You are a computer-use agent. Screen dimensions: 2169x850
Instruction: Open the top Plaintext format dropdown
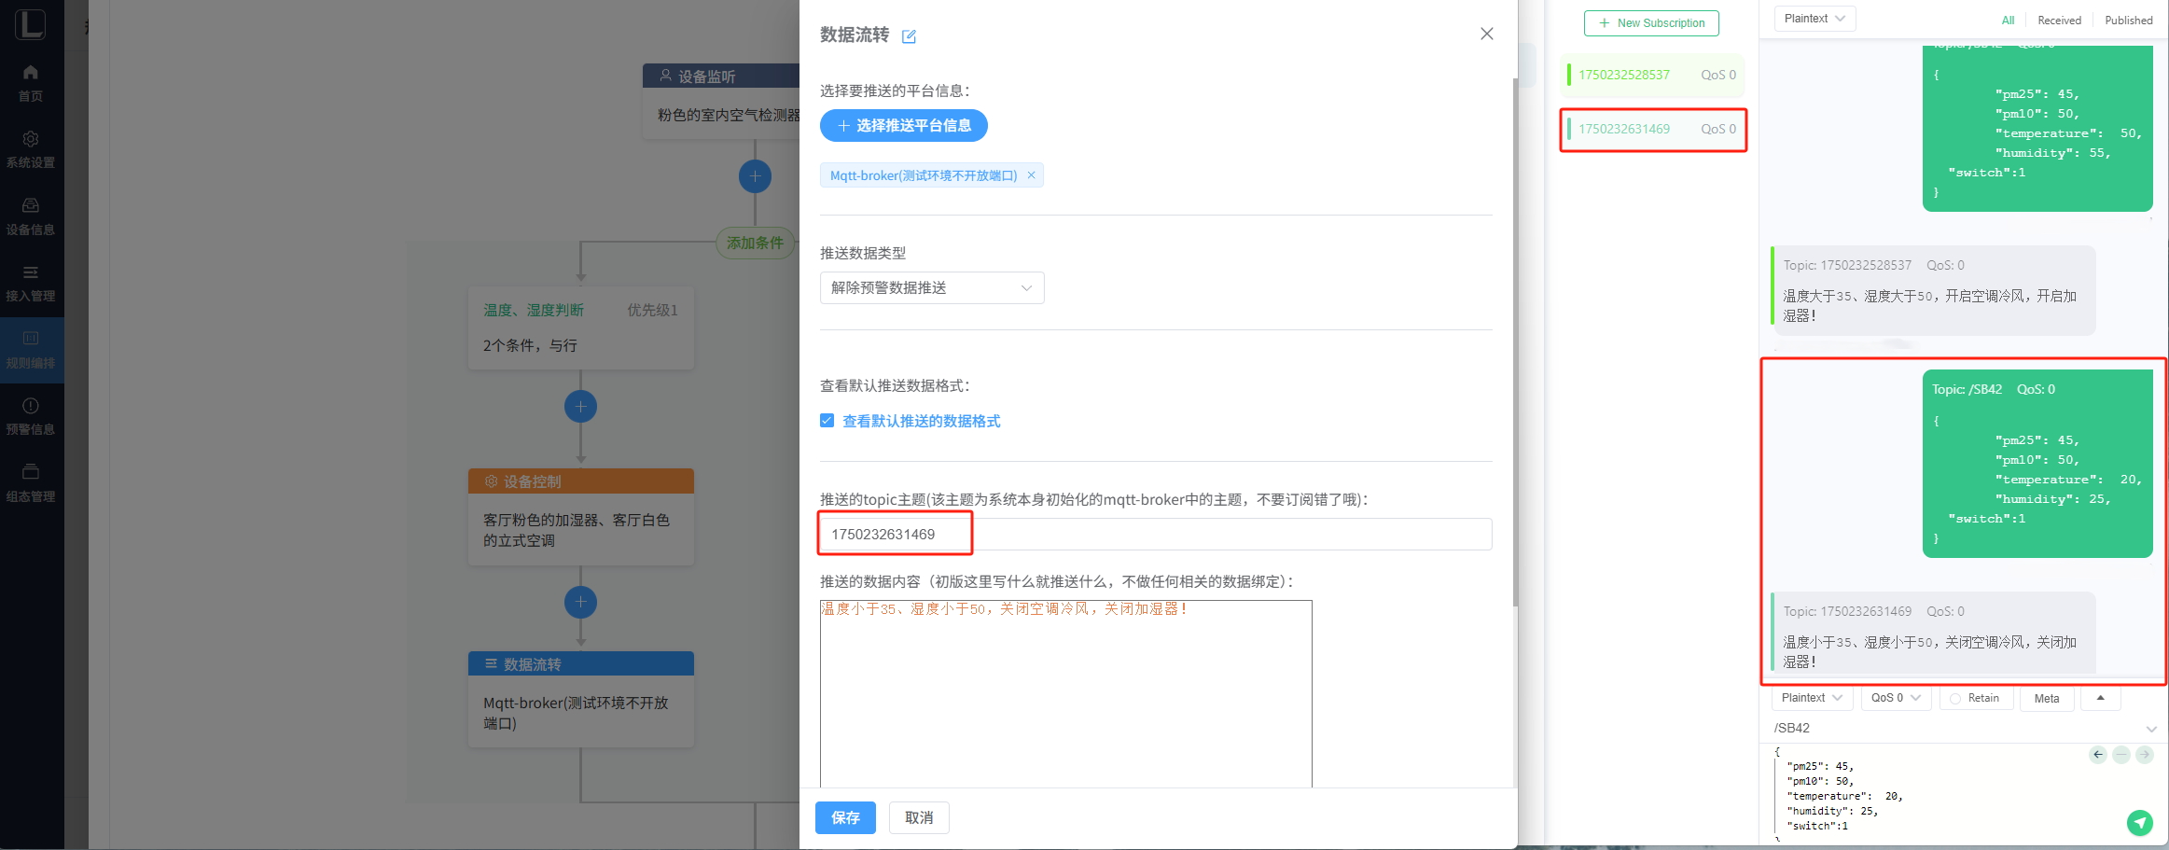click(1814, 19)
